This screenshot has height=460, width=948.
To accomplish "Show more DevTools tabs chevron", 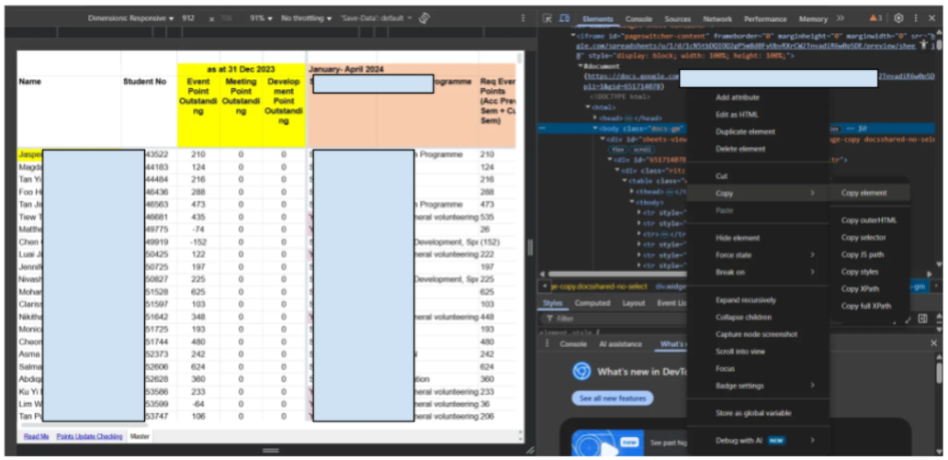I will click(x=840, y=18).
